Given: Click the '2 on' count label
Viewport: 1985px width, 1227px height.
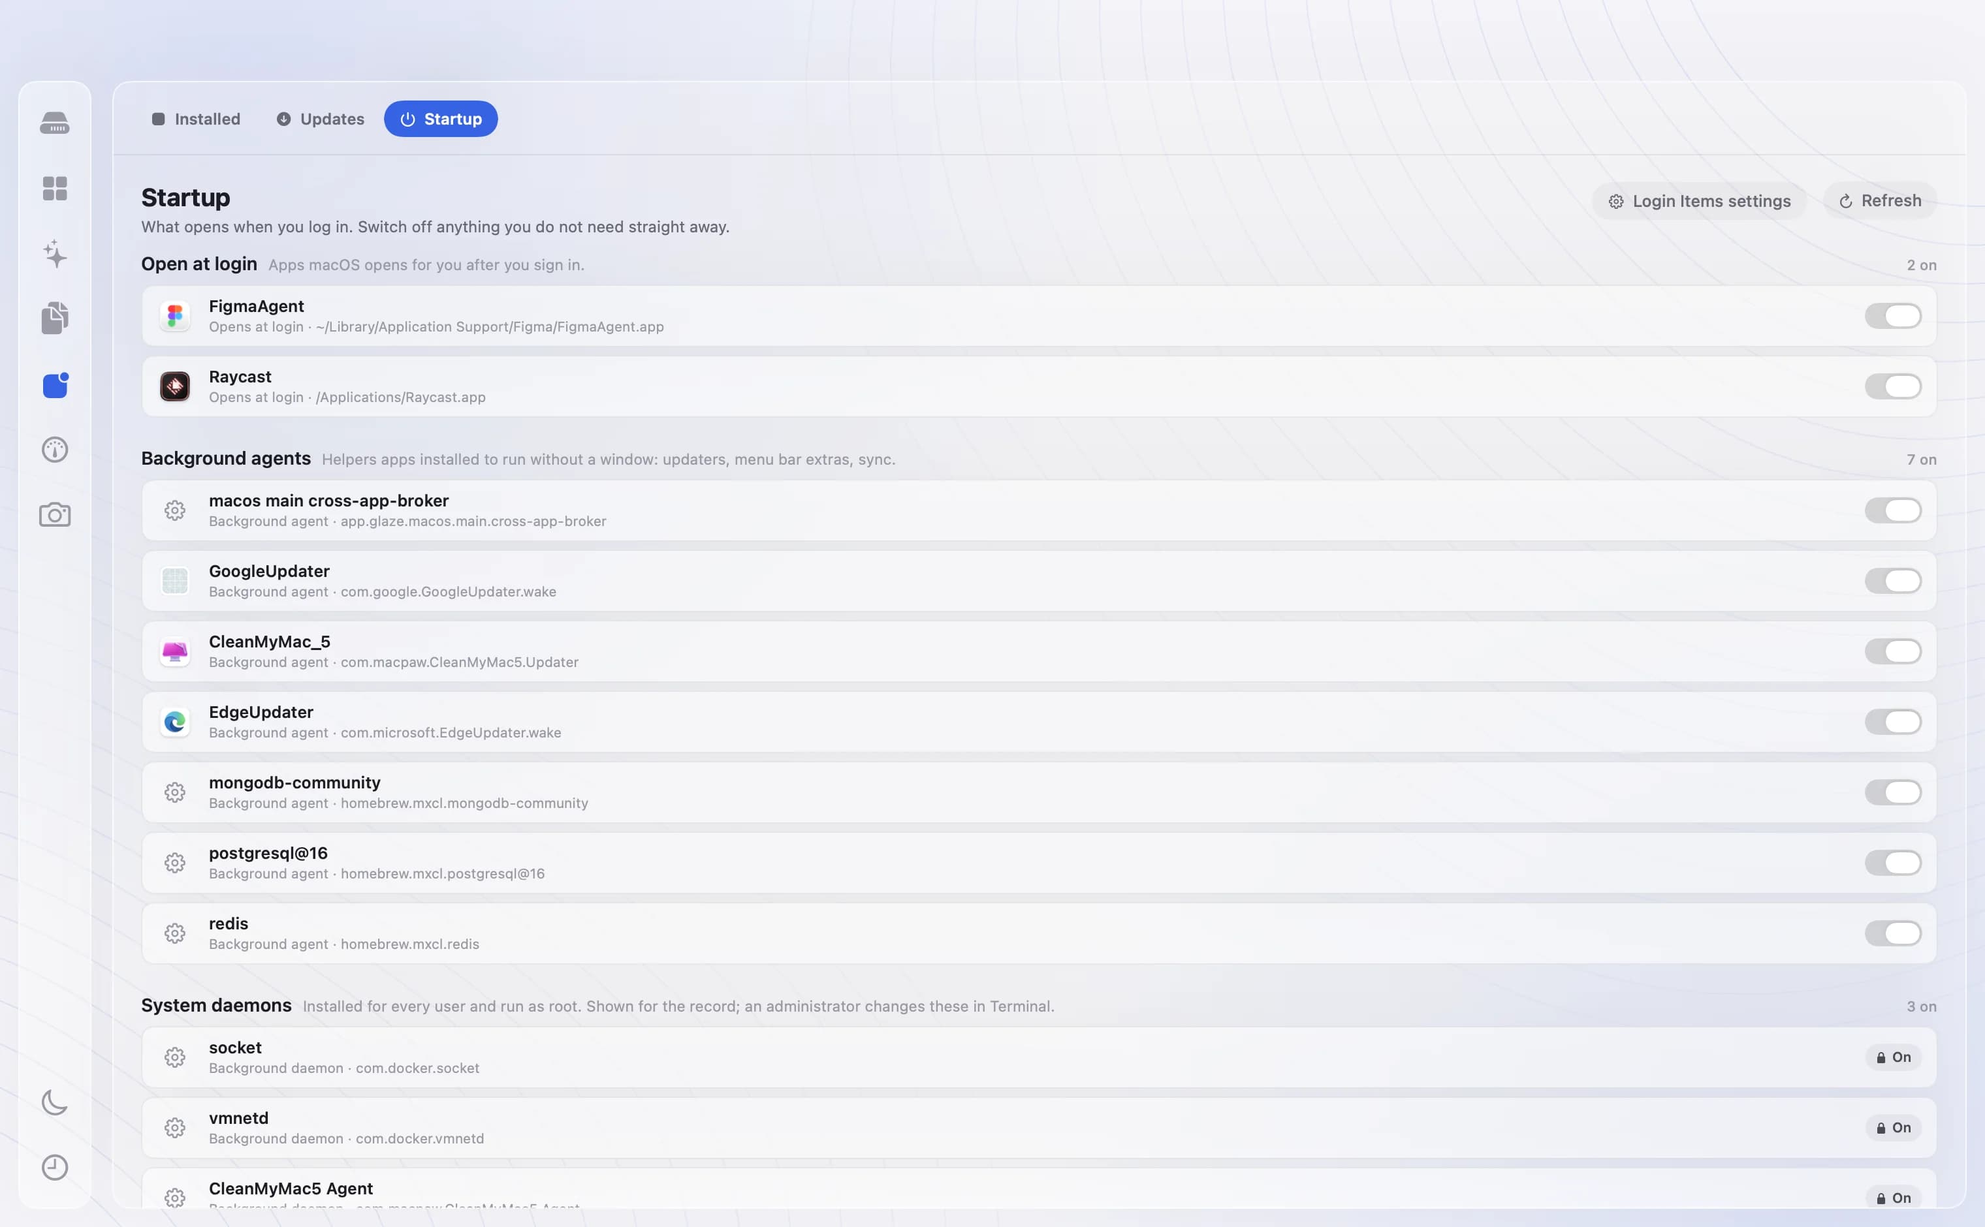Looking at the screenshot, I should (x=1922, y=266).
